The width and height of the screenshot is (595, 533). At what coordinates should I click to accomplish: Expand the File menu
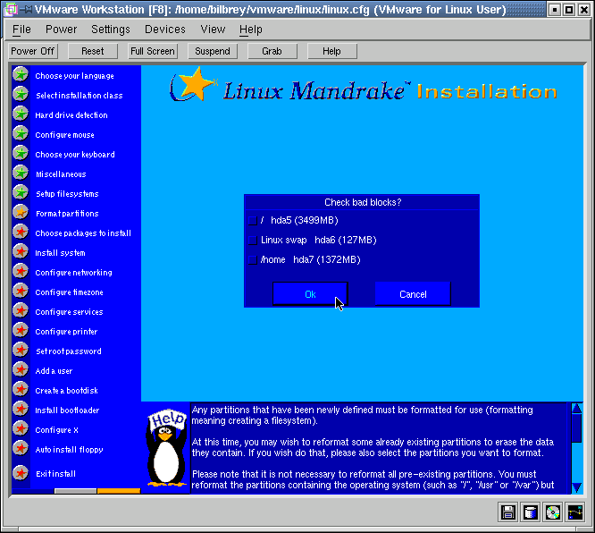(21, 30)
